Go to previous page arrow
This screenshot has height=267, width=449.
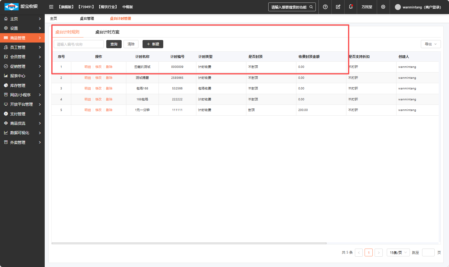[359, 252]
